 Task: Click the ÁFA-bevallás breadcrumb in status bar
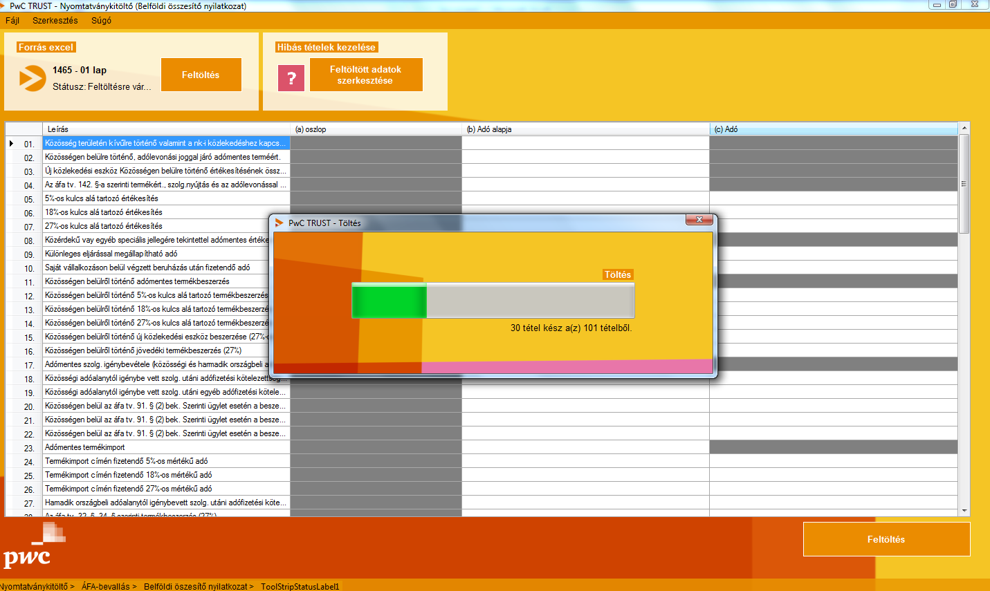pos(109,586)
